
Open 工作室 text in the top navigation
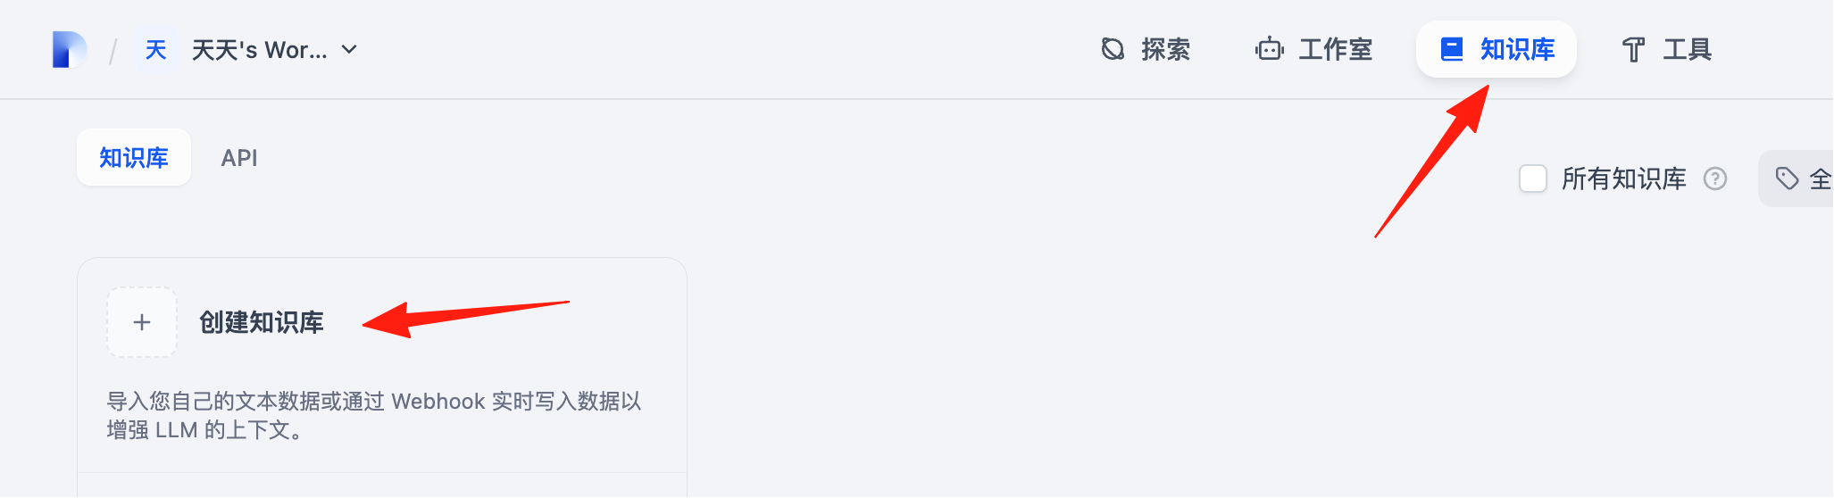(x=1335, y=49)
